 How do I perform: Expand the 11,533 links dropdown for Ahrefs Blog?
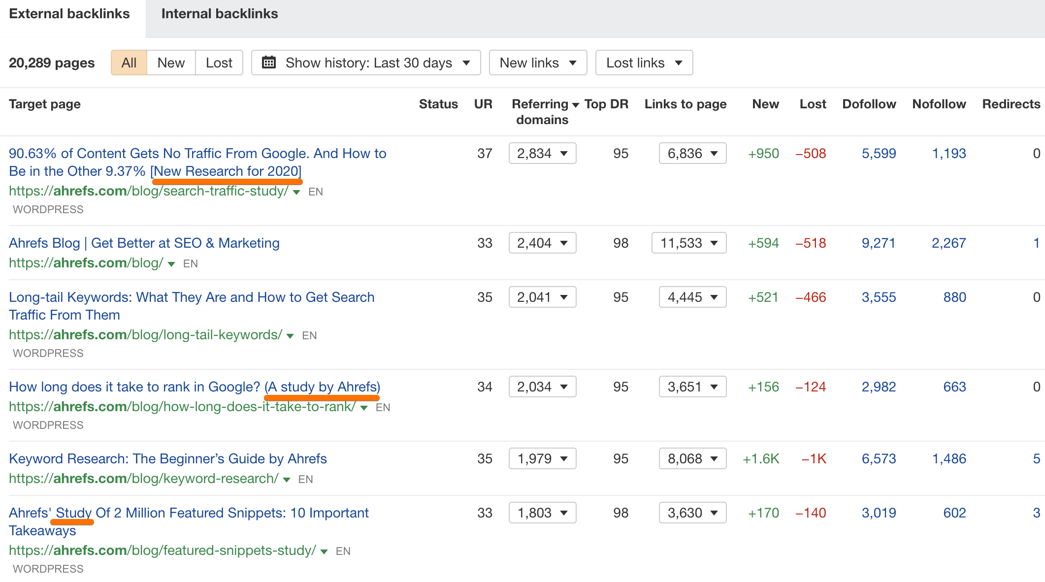click(x=688, y=243)
